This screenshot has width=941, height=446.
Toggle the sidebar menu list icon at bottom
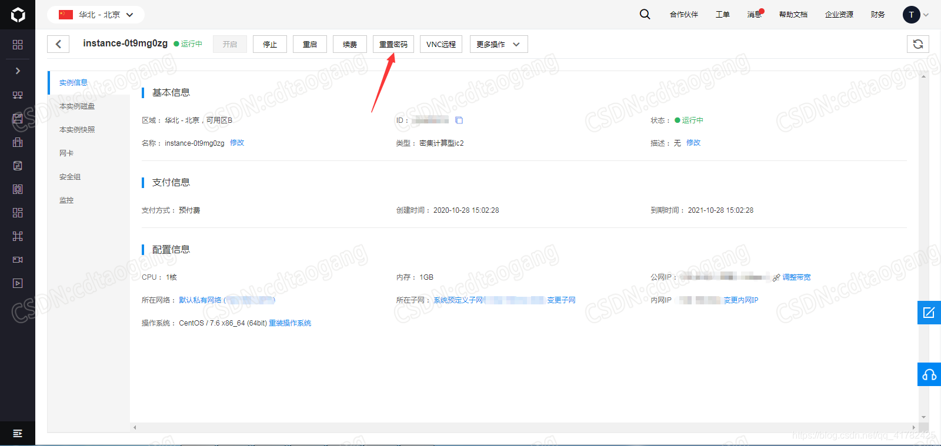pos(18,434)
